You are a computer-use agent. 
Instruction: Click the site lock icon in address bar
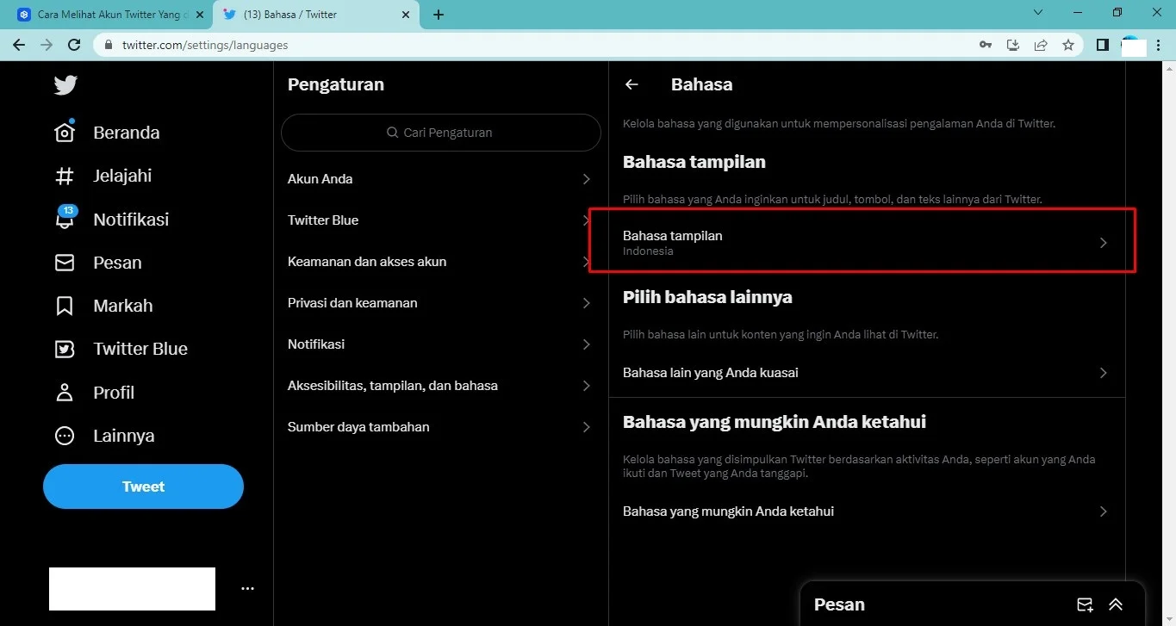pos(109,45)
